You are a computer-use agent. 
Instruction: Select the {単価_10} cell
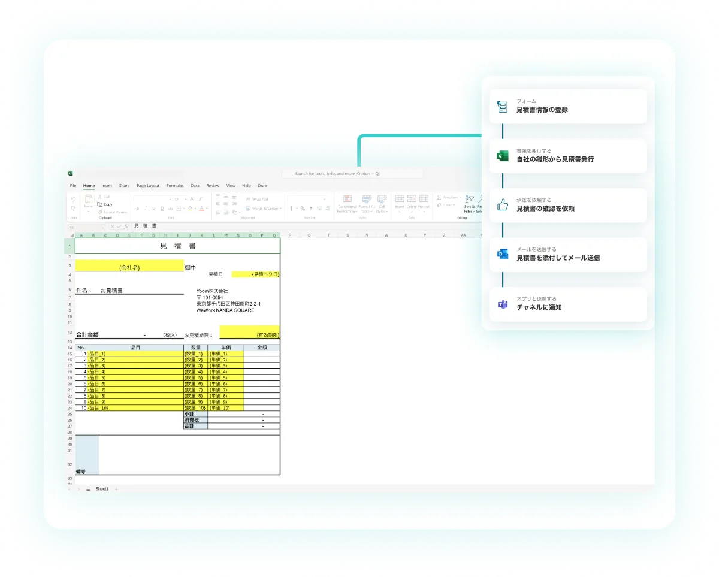pos(226,407)
